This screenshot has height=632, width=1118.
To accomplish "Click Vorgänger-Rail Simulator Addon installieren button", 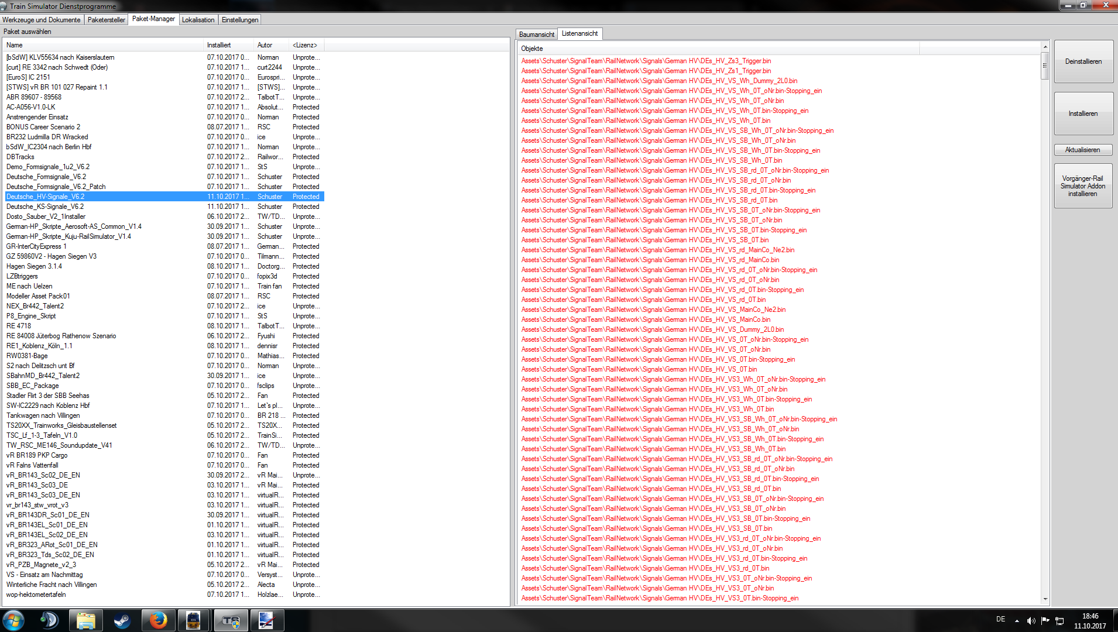I will 1083,186.
